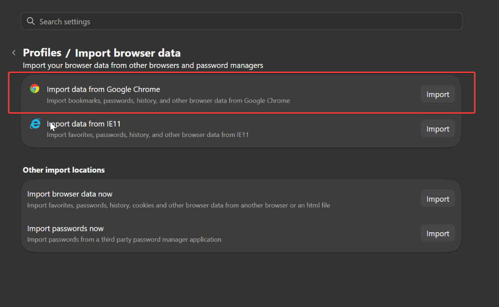Viewport: 499px width, 307px height.
Task: Click the IE11 favorites description text
Action: coord(148,135)
